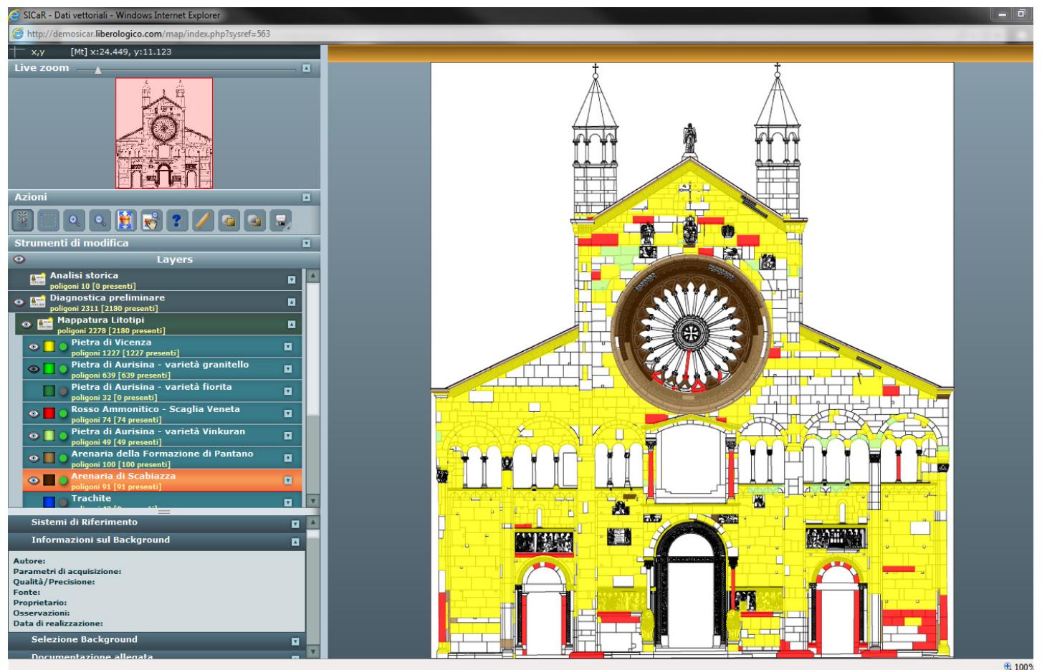Click the Live zoom panel collapse button

[307, 68]
